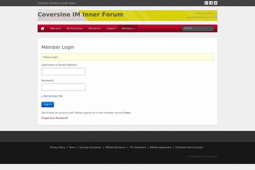Image resolution: width=255 pixels, height=170 pixels.
Task: Click the phone number in the header
Action: tap(203, 14)
